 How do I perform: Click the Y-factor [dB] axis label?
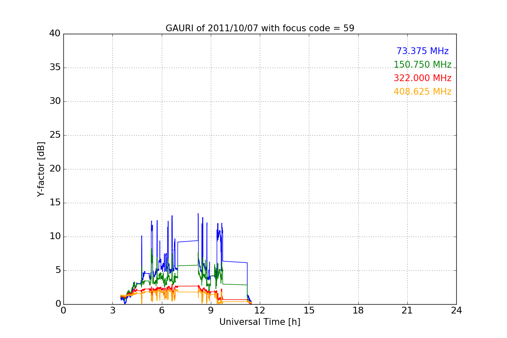[41, 169]
